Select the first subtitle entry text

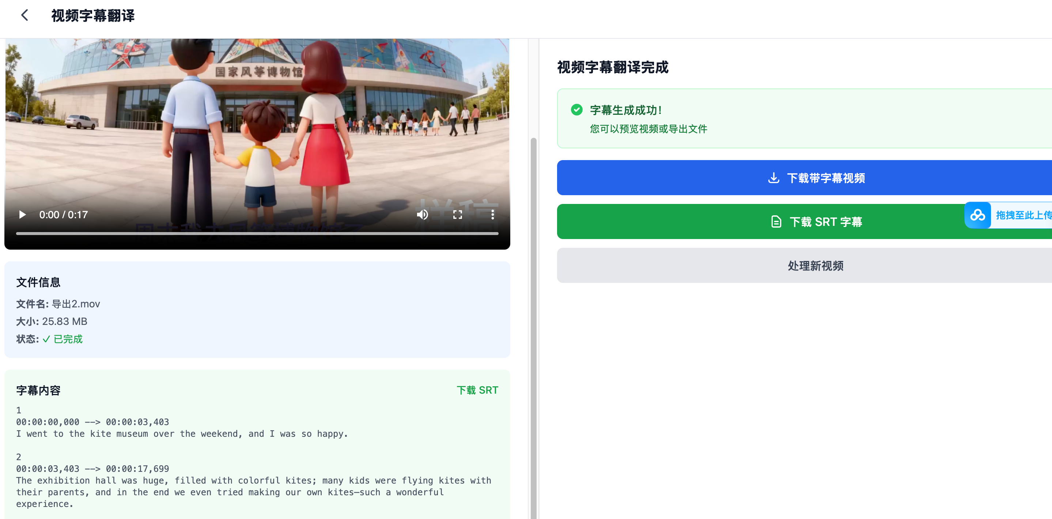pos(182,433)
